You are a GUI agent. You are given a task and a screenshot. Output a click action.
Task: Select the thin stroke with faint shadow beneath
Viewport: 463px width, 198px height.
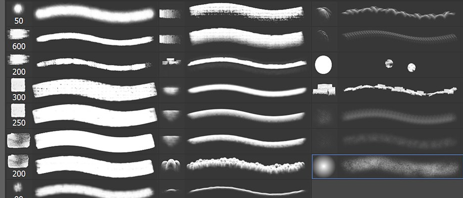tap(247, 65)
